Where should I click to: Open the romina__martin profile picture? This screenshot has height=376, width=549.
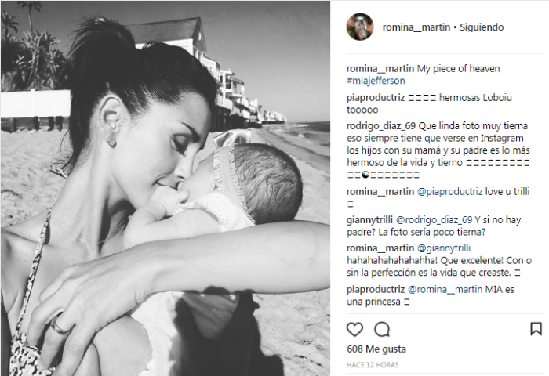point(360,27)
